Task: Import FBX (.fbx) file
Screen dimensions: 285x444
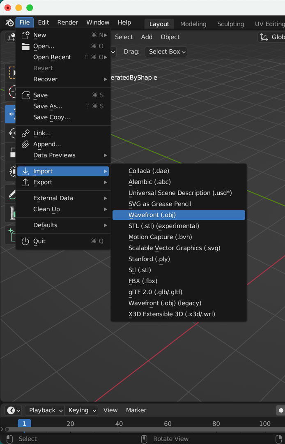Action: pyautogui.click(x=179, y=281)
